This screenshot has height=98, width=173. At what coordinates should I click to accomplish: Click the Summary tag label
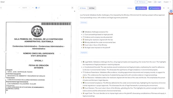pos(84,22)
